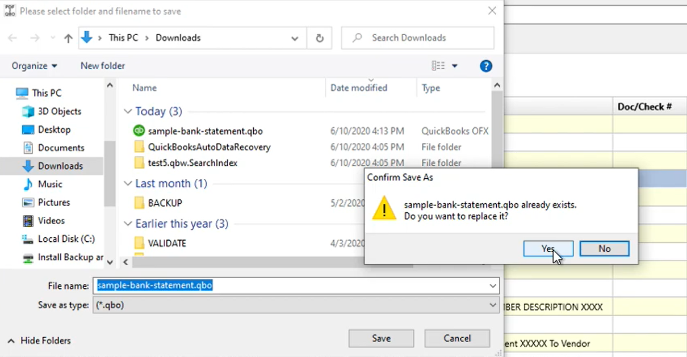
Task: Select This PC in navigation pane
Action: 47,93
